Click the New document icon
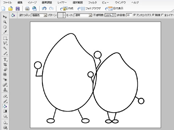The width and height of the screenshot is (174, 130). (x=3, y=9)
